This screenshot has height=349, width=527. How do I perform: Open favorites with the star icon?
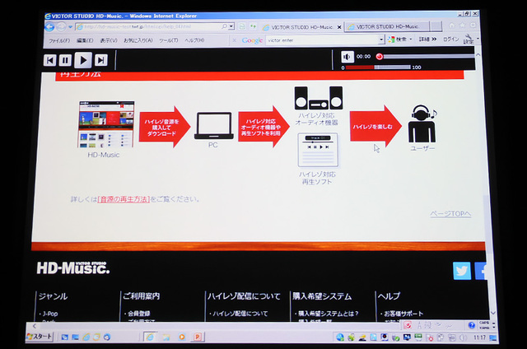point(463,26)
